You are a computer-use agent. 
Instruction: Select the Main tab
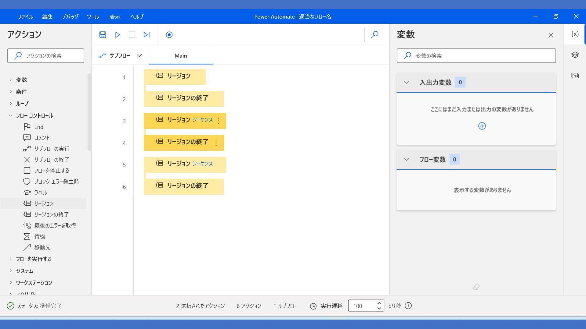click(x=181, y=56)
